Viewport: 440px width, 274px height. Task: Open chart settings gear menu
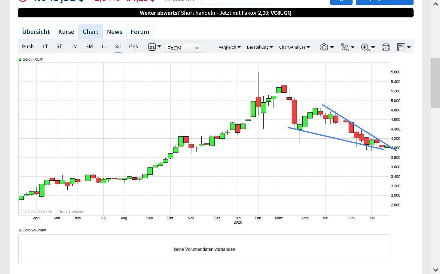point(327,47)
